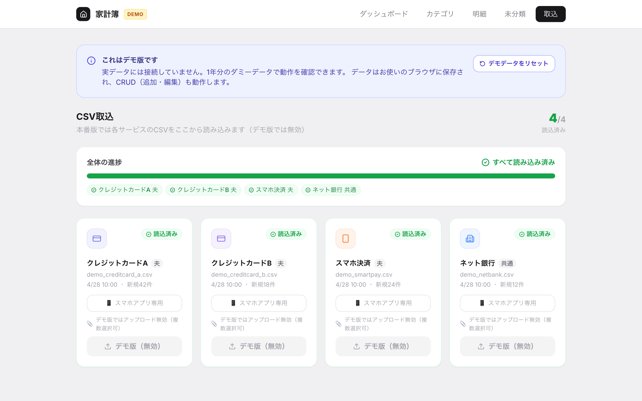Click the paperclip icon in the クレジットカードA card
Viewport: 642px width, 401px height.
point(90,324)
